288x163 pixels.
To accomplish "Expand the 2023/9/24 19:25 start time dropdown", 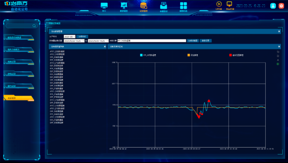I will 74,41.
